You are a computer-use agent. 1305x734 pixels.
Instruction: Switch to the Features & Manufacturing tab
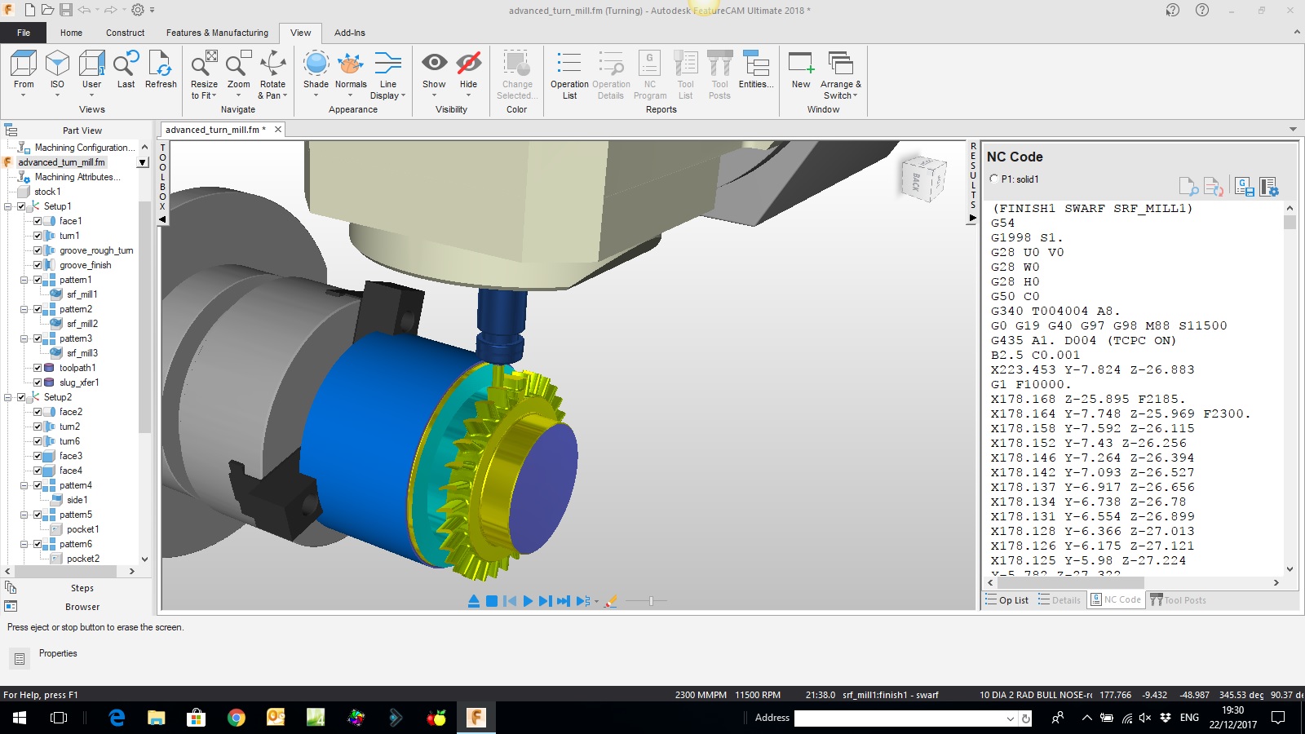click(217, 33)
